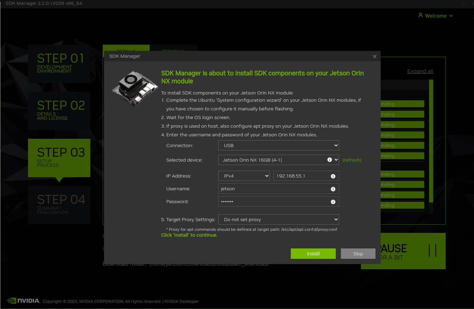Click the pause bars icon
This screenshot has height=309, width=474.
coord(433,251)
